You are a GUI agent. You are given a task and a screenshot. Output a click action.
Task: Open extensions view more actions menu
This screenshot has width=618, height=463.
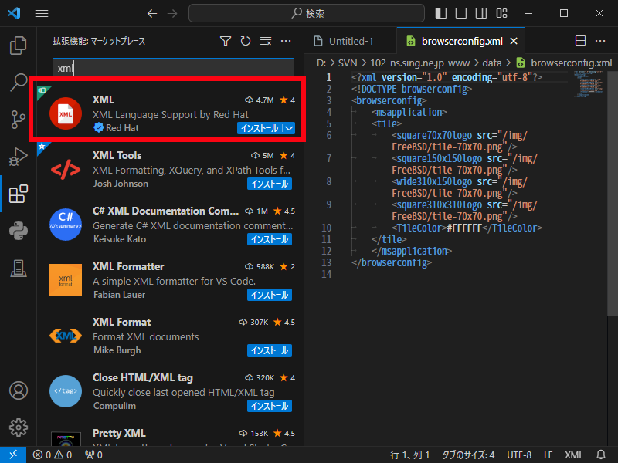pos(286,41)
